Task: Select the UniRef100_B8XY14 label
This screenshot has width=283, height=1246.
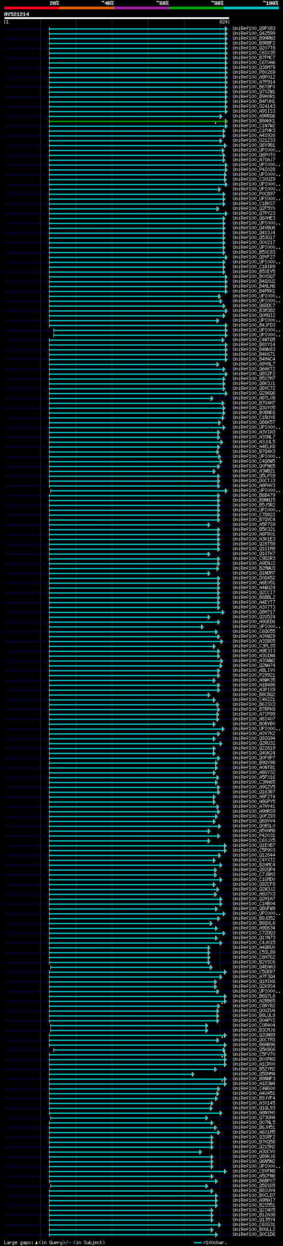Action: pos(253,344)
